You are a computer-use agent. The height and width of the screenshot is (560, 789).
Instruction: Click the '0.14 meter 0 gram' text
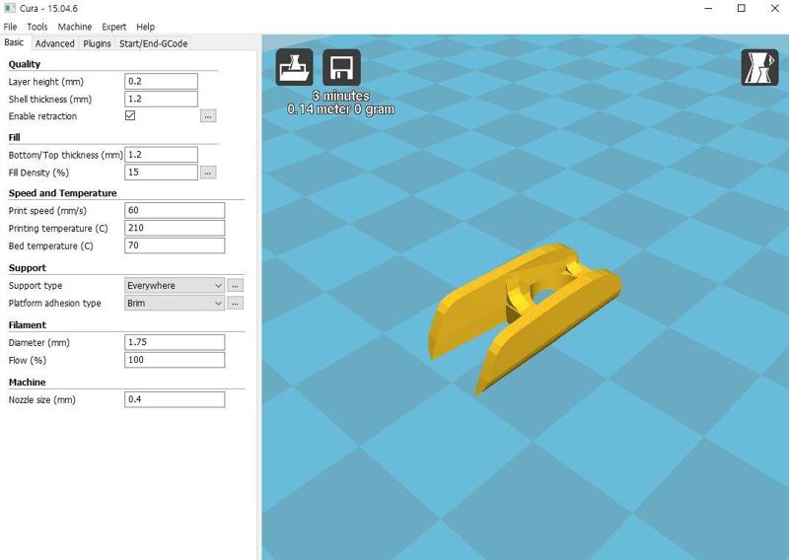(340, 109)
